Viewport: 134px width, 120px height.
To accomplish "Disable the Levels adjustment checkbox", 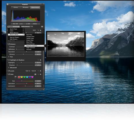I will tap(9, 71).
